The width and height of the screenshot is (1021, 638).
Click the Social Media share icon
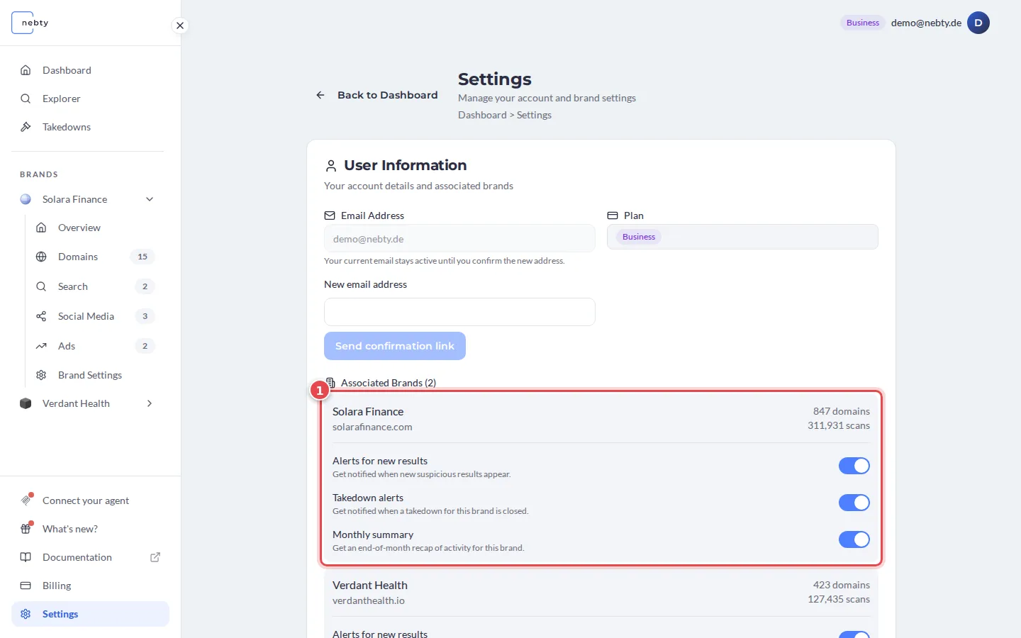tap(41, 316)
